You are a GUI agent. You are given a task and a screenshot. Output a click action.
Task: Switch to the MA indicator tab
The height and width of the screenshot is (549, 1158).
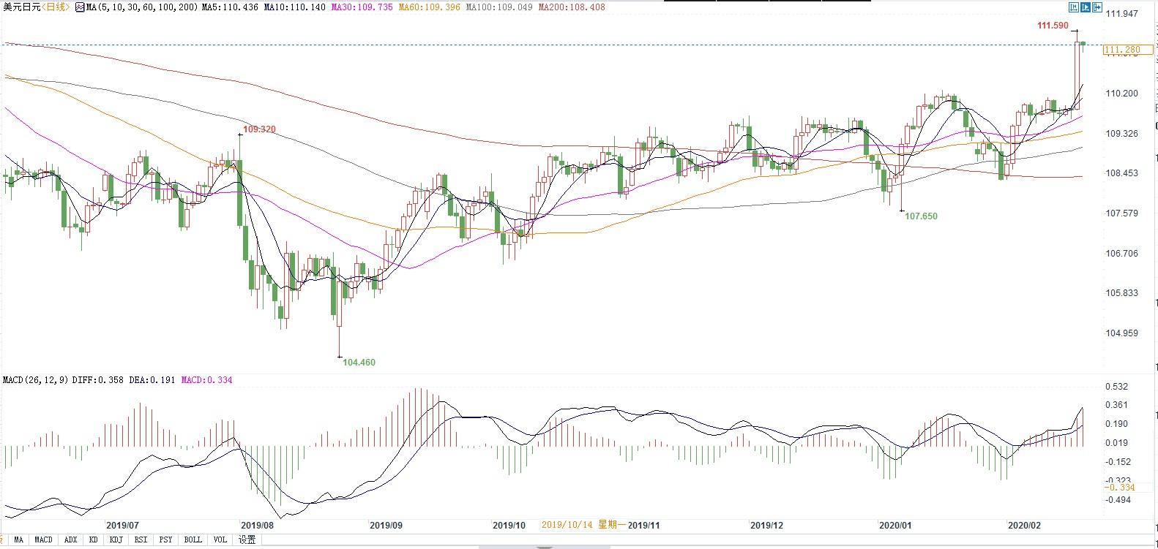point(18,540)
